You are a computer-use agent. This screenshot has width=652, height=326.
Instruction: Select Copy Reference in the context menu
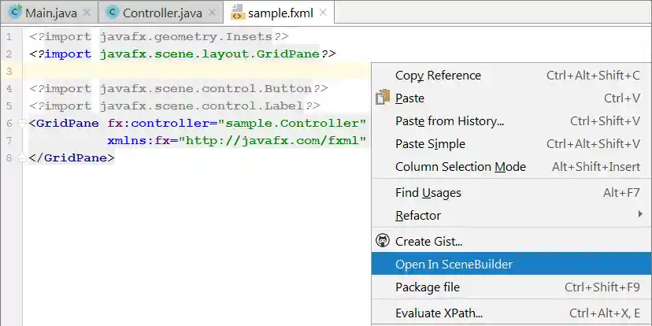pos(438,76)
